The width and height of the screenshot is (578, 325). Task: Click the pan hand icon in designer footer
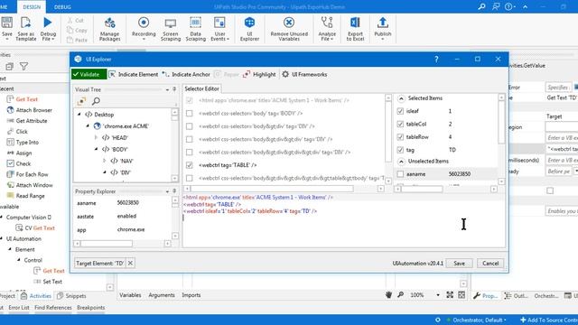click(388, 295)
